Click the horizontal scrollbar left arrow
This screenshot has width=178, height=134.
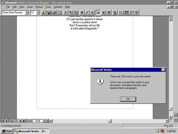point(51,121)
